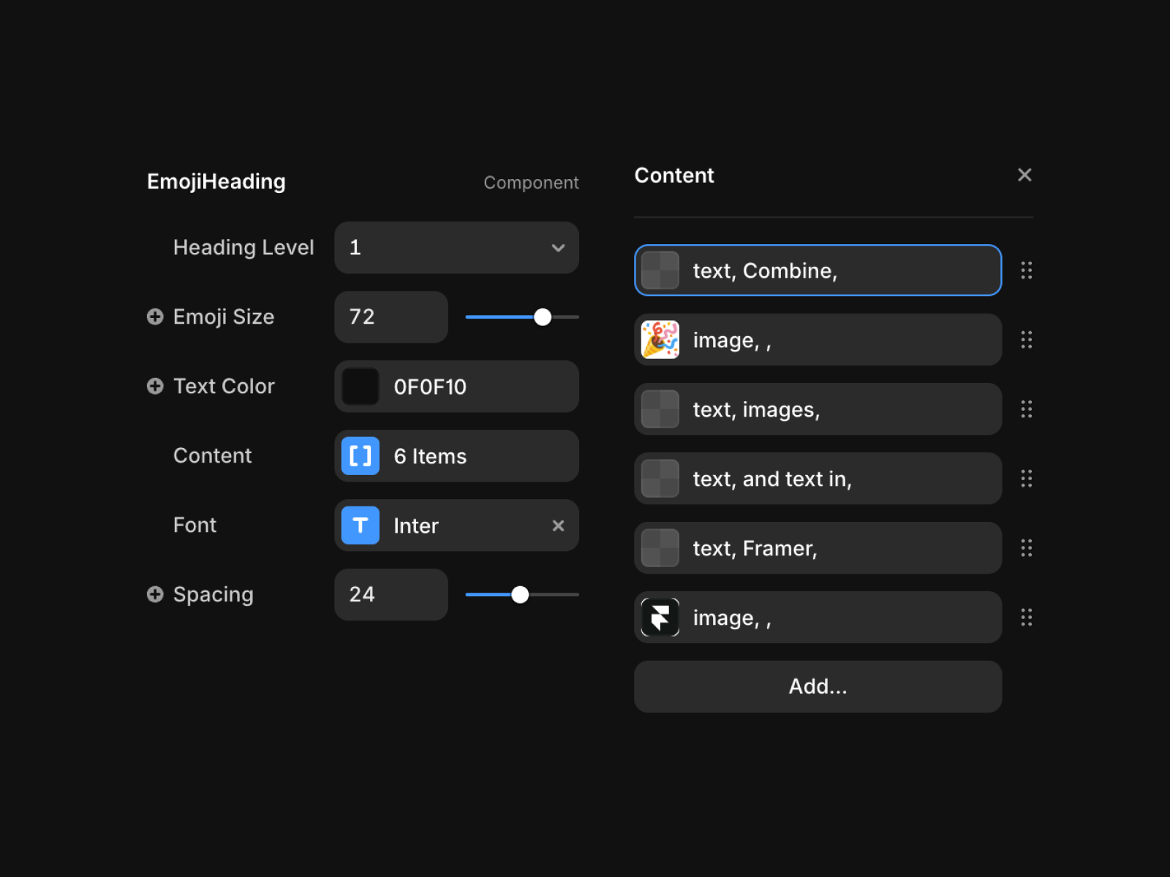Click the Add... button

818,686
